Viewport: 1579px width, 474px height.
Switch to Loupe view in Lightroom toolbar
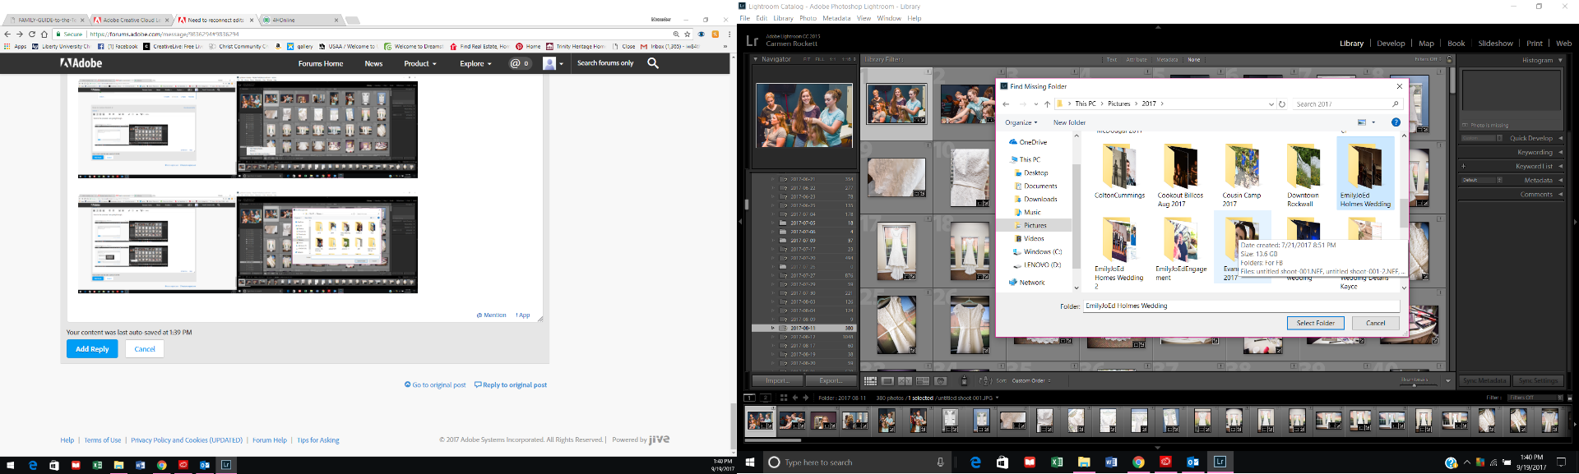tap(888, 381)
